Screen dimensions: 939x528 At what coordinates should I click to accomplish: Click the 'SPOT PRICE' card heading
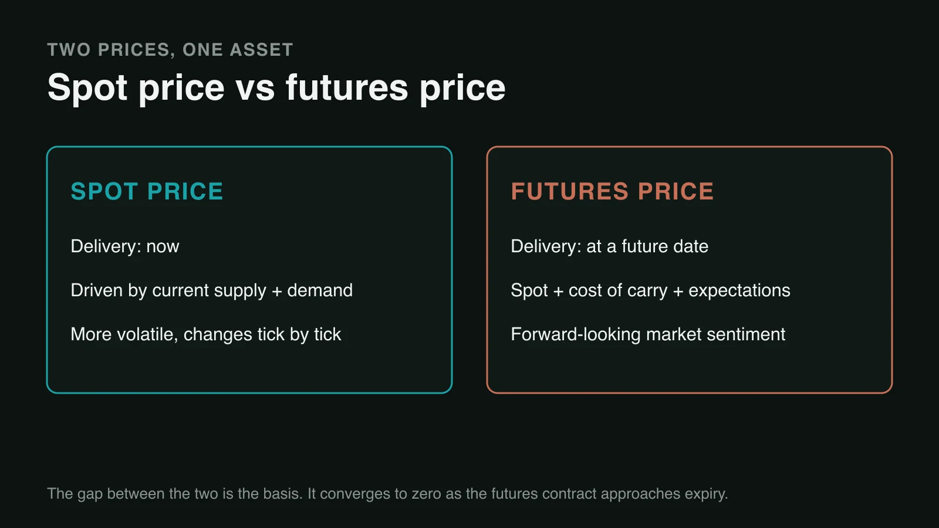[x=147, y=191]
